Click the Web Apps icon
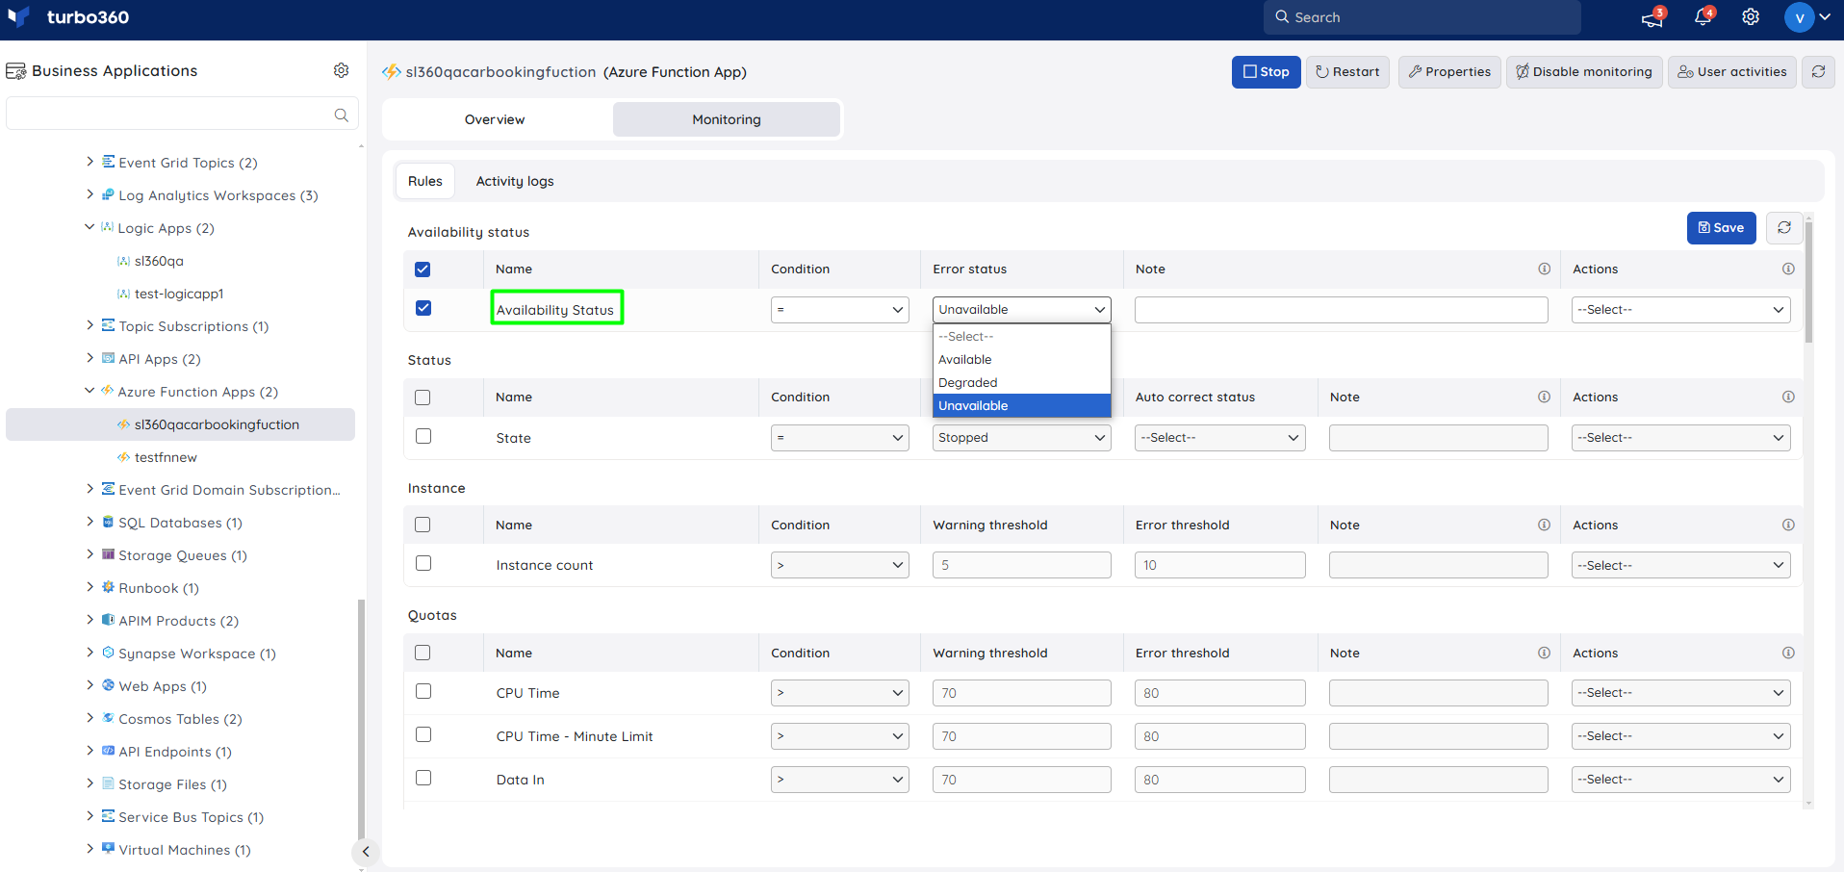The width and height of the screenshot is (1844, 872). pyautogui.click(x=108, y=685)
